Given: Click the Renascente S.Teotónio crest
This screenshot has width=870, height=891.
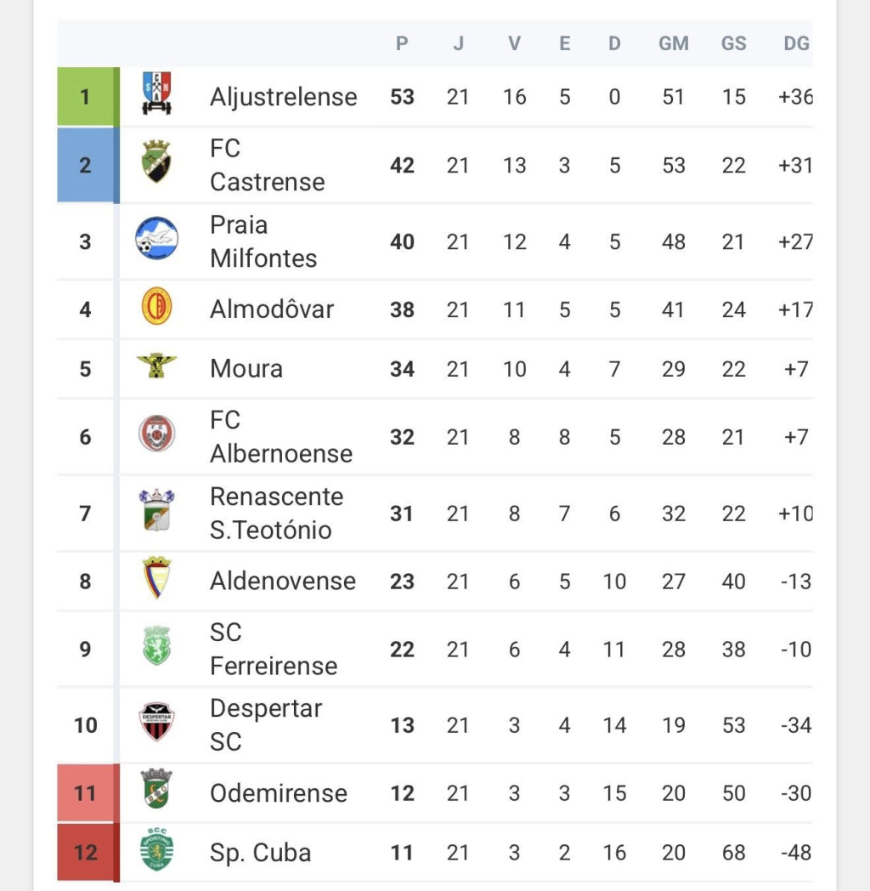Looking at the screenshot, I should click(x=156, y=512).
